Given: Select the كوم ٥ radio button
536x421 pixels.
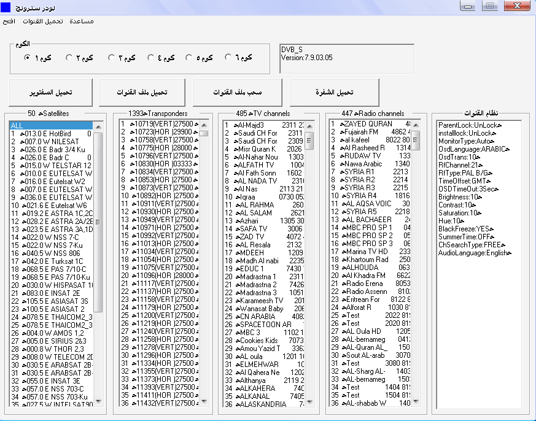Looking at the screenshot, I should 188,58.
